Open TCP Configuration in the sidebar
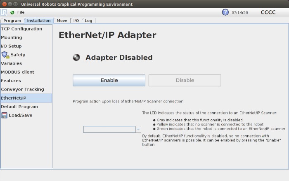 (x=26, y=29)
